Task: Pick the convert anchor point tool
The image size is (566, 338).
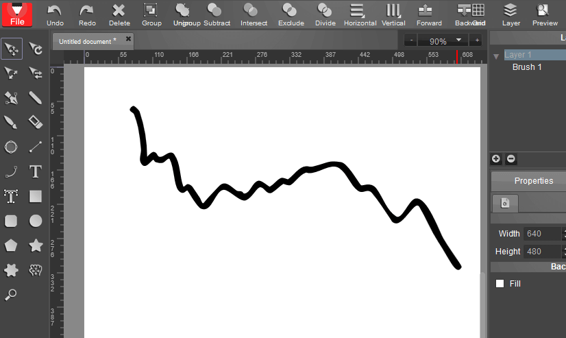Action: click(x=36, y=73)
